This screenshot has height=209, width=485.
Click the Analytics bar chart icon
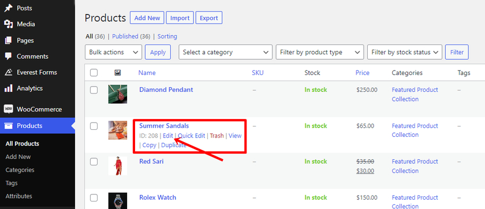tap(8, 88)
